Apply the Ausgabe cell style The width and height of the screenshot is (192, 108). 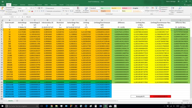tap(138, 8)
